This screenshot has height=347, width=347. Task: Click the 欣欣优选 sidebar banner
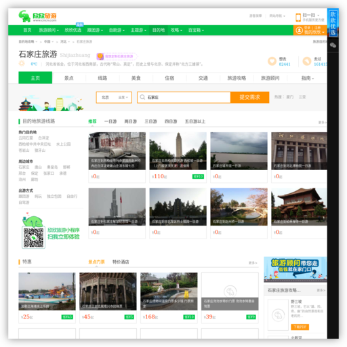[x=333, y=23]
